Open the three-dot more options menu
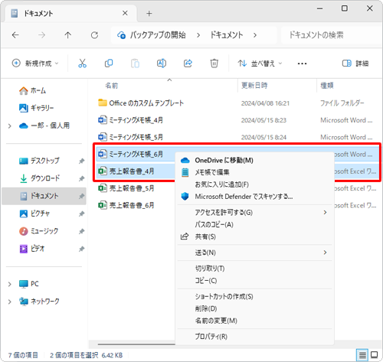383x362 pixels. [x=302, y=64]
